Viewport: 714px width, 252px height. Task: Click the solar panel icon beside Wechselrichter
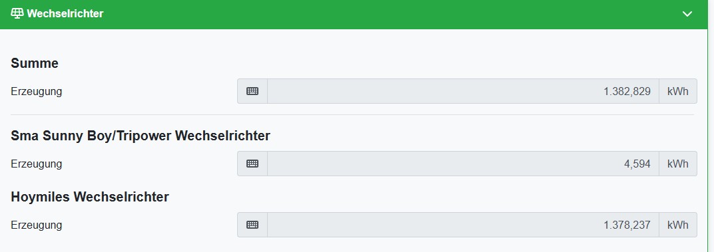pyautogui.click(x=17, y=14)
